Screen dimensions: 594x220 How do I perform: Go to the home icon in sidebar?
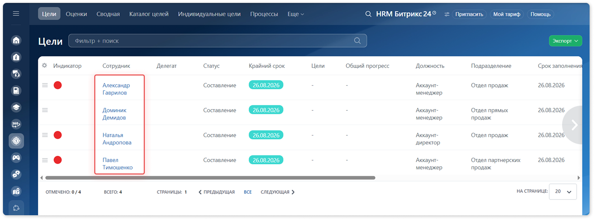(16, 40)
